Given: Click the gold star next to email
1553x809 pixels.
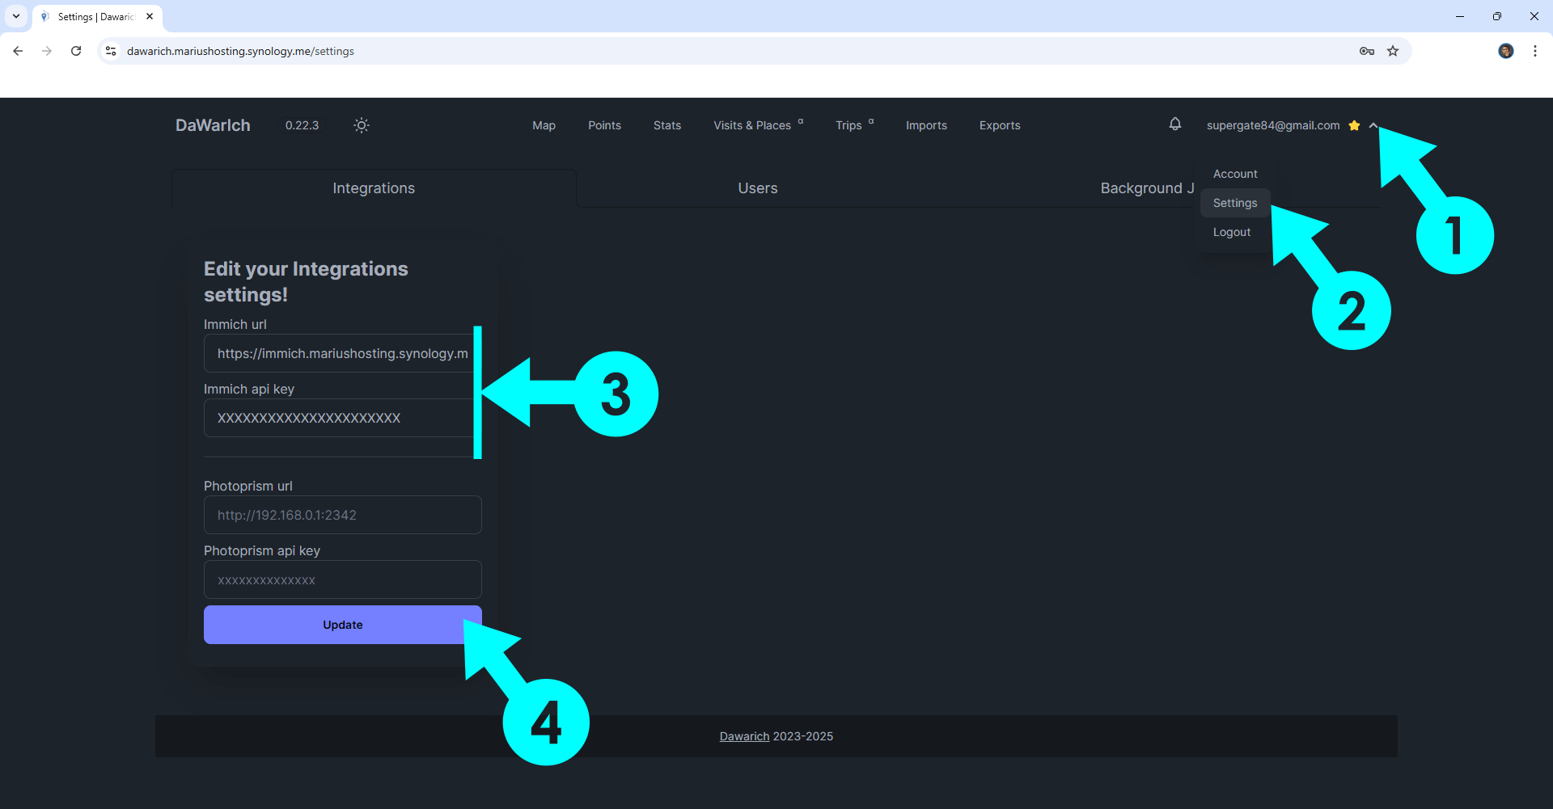Looking at the screenshot, I should (1354, 125).
